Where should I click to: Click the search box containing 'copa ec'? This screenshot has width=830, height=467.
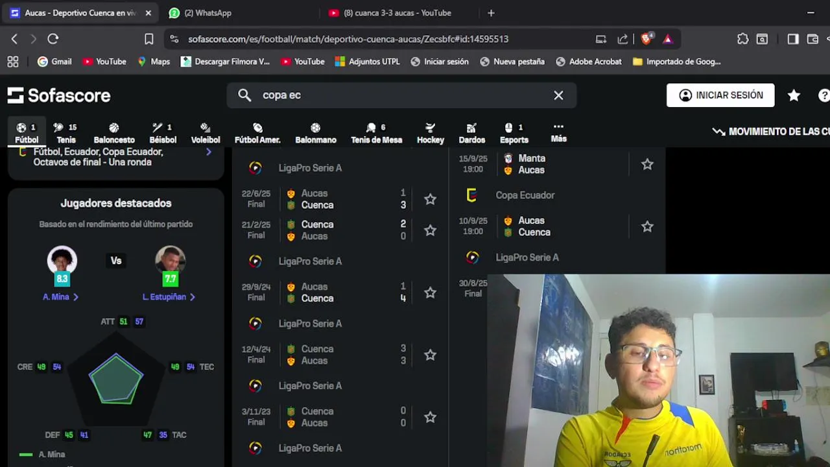click(401, 95)
